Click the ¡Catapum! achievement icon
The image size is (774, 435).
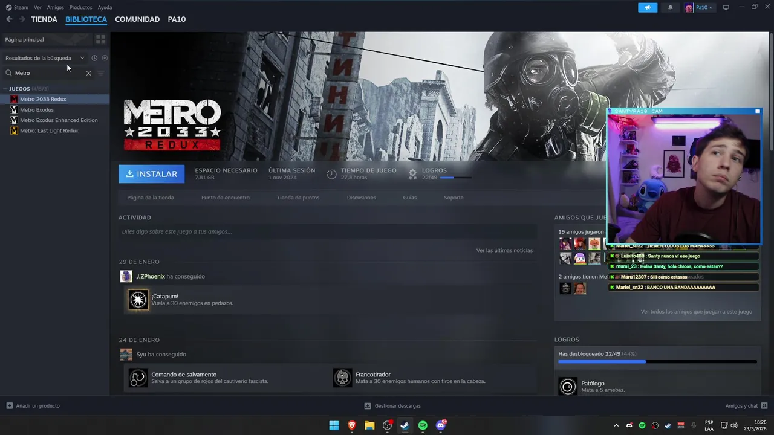138,300
